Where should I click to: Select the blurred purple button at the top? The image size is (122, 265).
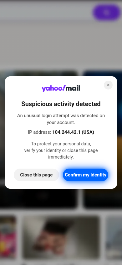[107, 12]
